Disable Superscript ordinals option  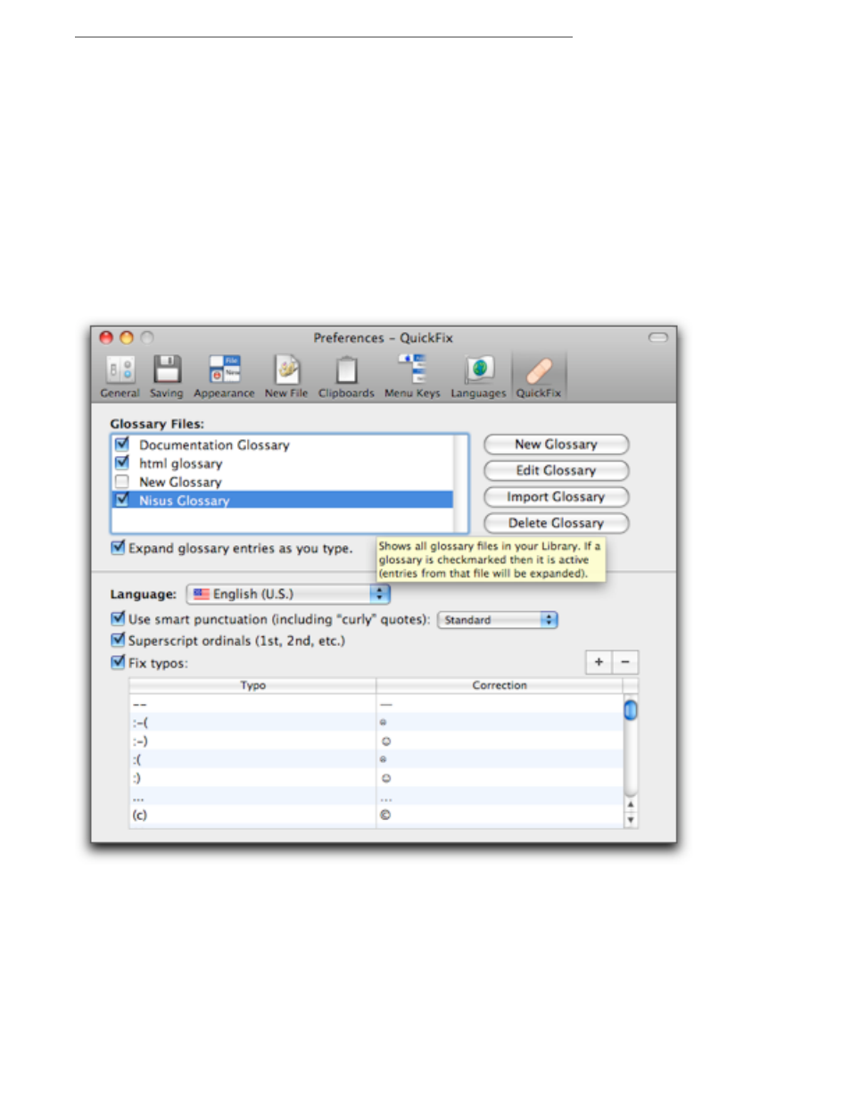pyautogui.click(x=117, y=640)
